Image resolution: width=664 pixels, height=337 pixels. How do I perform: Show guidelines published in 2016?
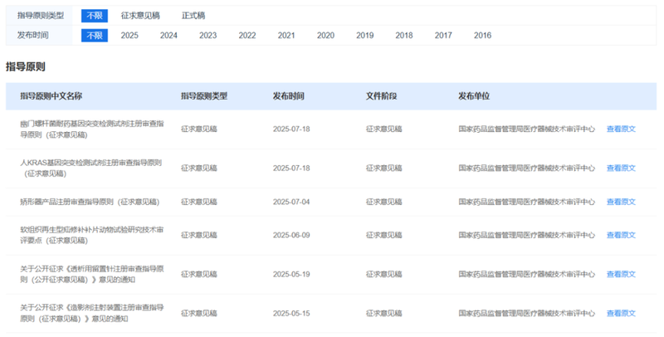point(482,35)
